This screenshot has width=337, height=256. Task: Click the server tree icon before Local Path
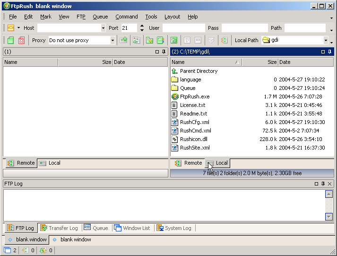click(x=224, y=40)
